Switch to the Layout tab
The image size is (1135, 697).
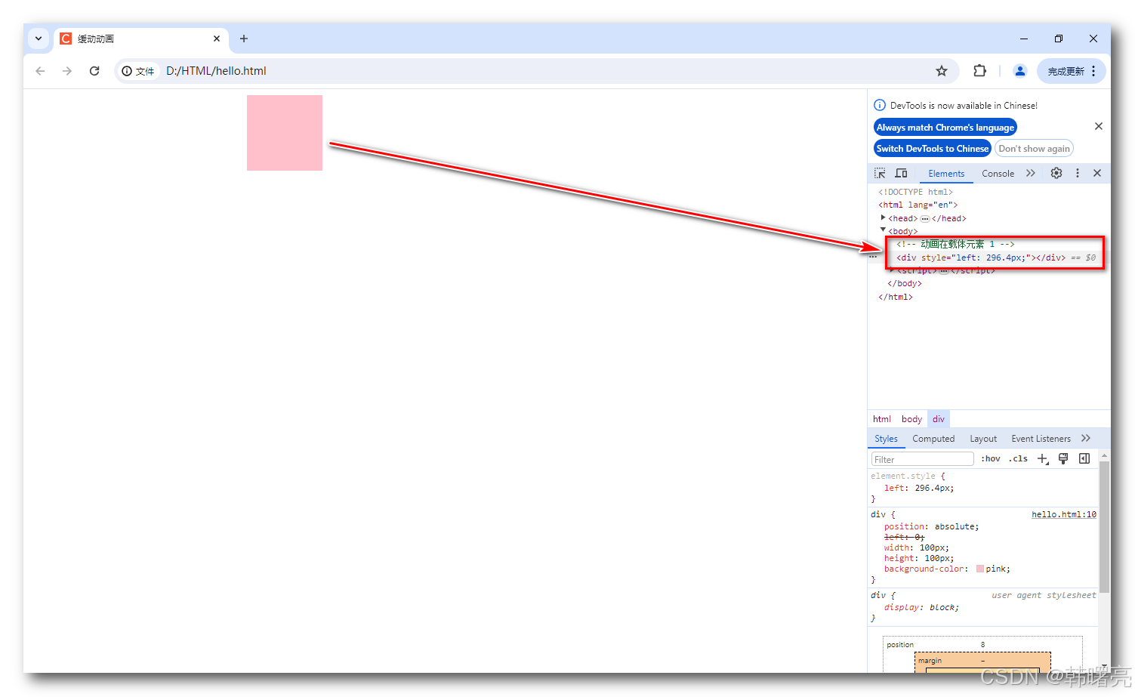click(983, 439)
